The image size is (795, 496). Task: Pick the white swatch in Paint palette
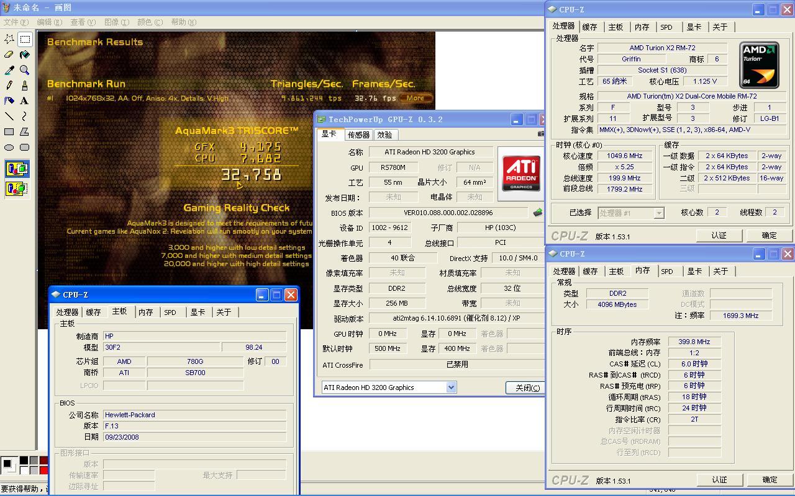pos(24,470)
